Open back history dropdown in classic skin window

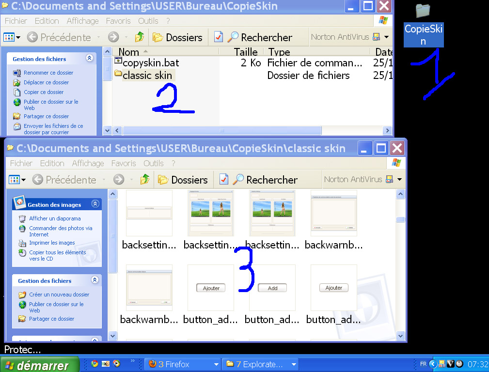[x=104, y=180]
